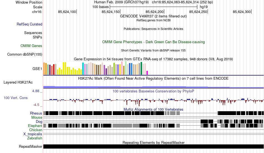
Task: Click the Rhesus alignment block row
Action: [x=153, y=113]
